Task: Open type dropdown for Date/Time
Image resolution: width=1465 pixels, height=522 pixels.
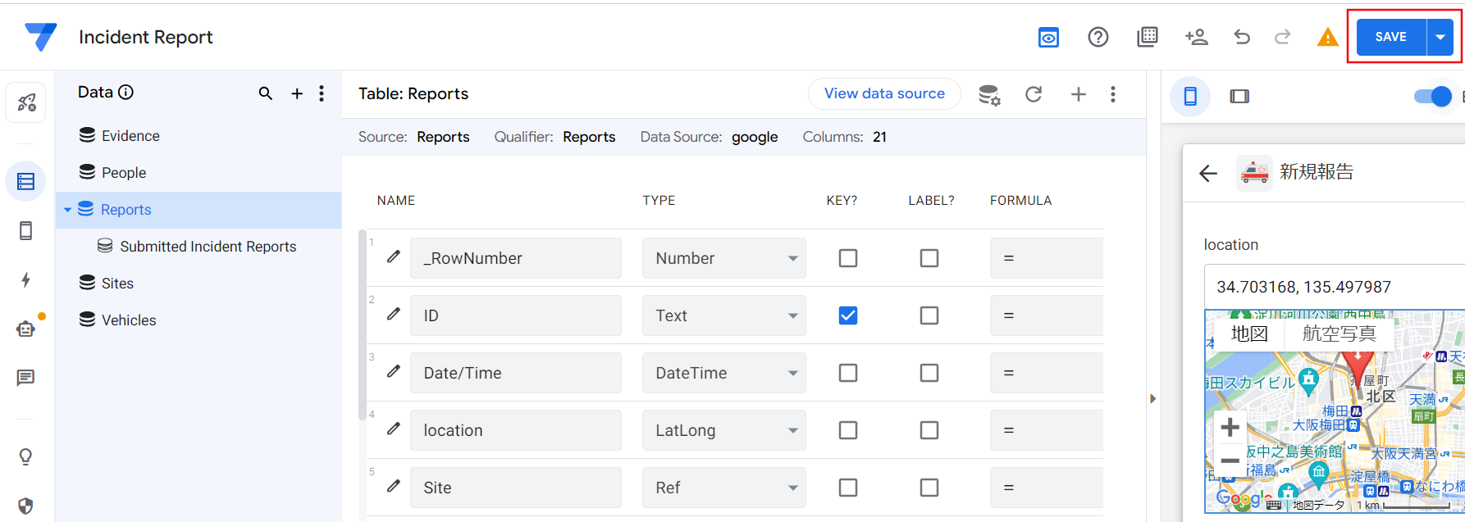Action: tap(723, 373)
